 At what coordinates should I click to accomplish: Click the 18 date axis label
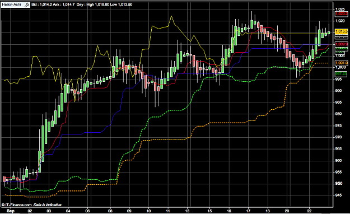pyautogui.click(x=268, y=211)
